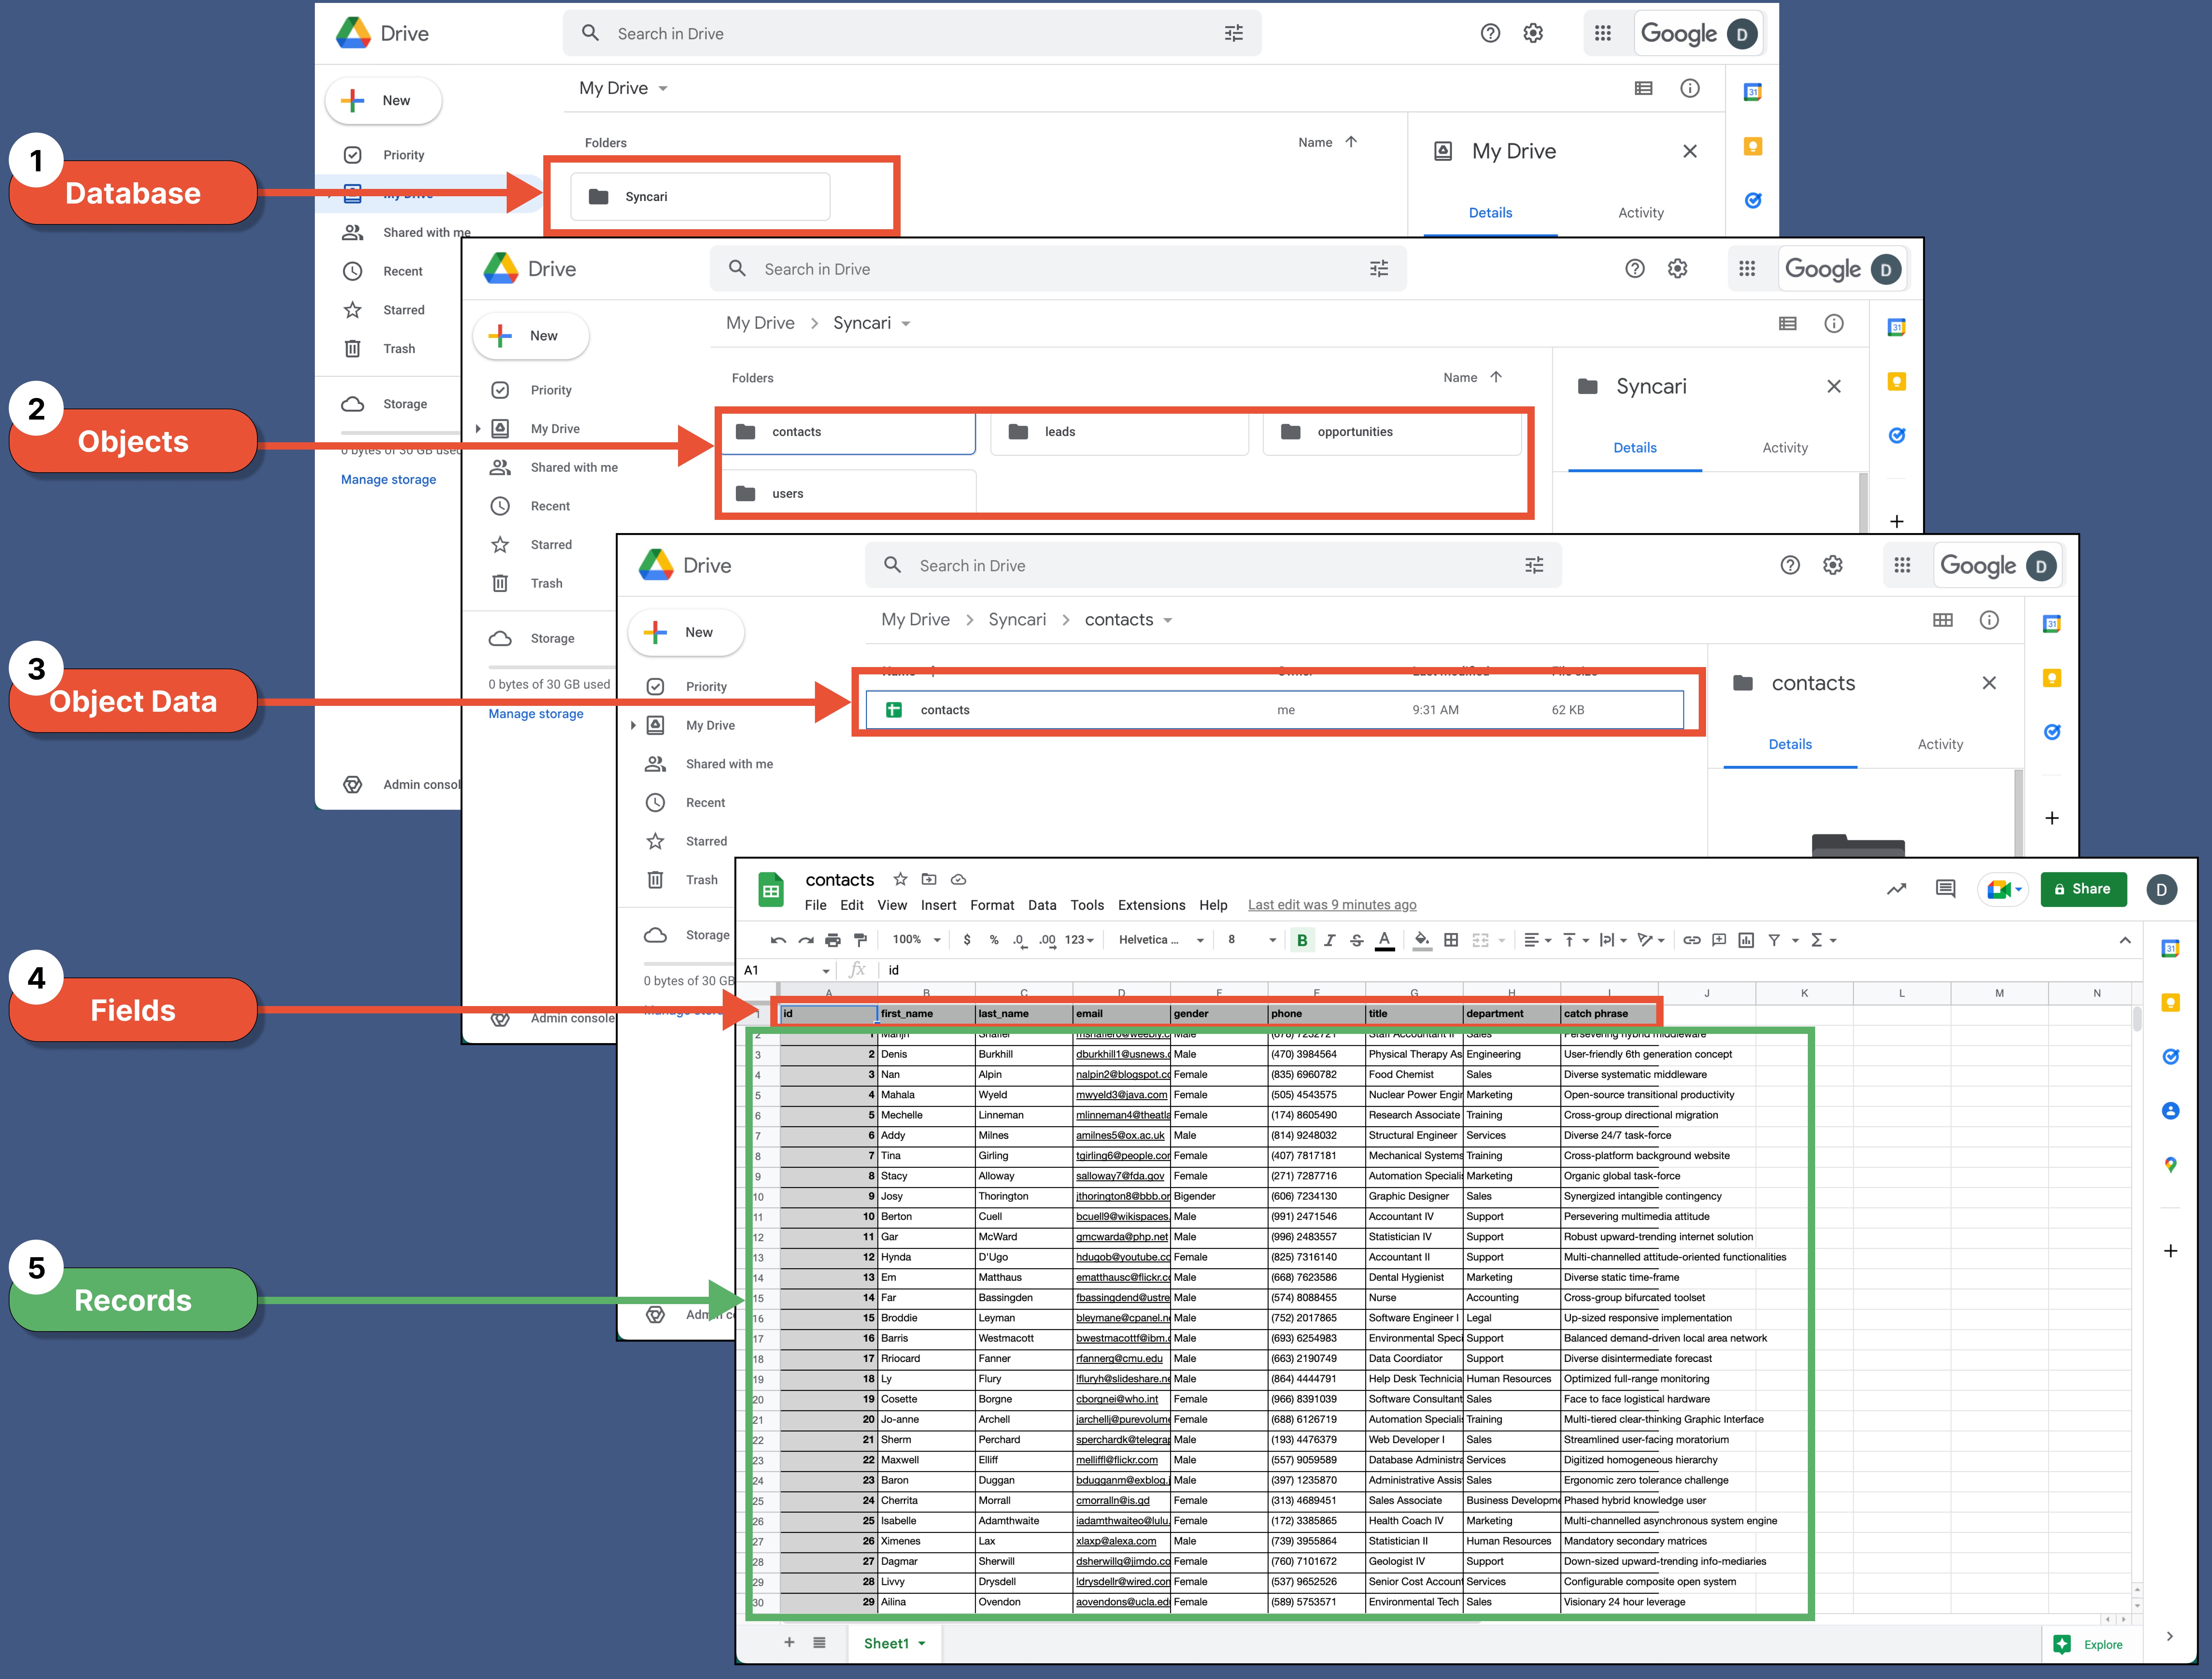2212x1679 pixels.
Task: Open the Sheet1 tab options arrow
Action: tap(922, 1643)
